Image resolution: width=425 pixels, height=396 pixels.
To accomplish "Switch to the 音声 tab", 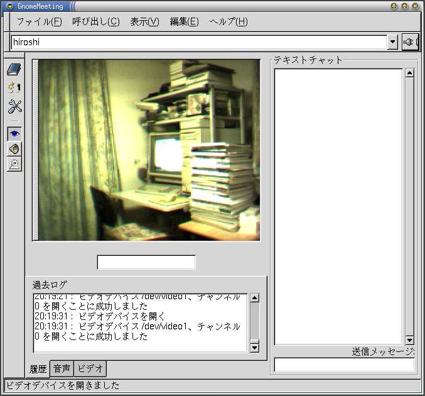I will point(62,368).
